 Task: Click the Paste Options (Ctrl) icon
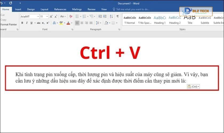click(x=193, y=86)
